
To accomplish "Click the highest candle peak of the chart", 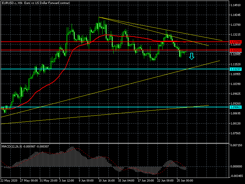I will tap(99, 18).
